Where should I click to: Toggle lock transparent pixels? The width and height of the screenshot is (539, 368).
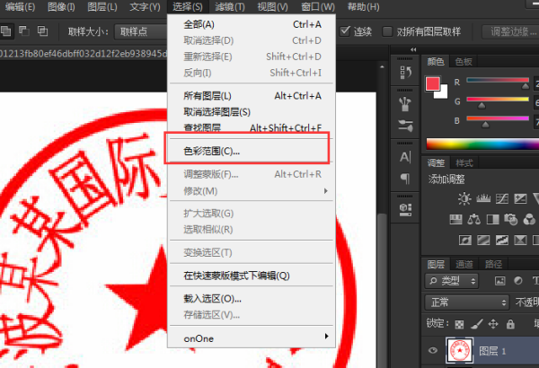pos(459,324)
